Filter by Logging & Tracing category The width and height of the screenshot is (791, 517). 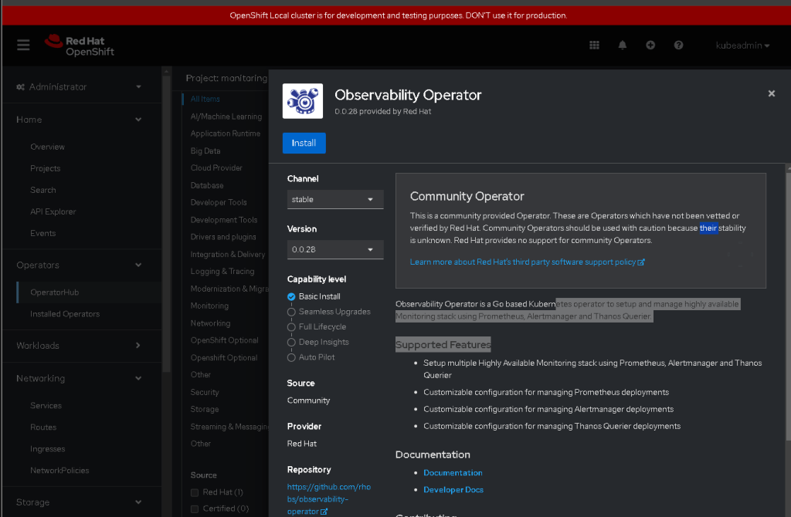coord(222,272)
